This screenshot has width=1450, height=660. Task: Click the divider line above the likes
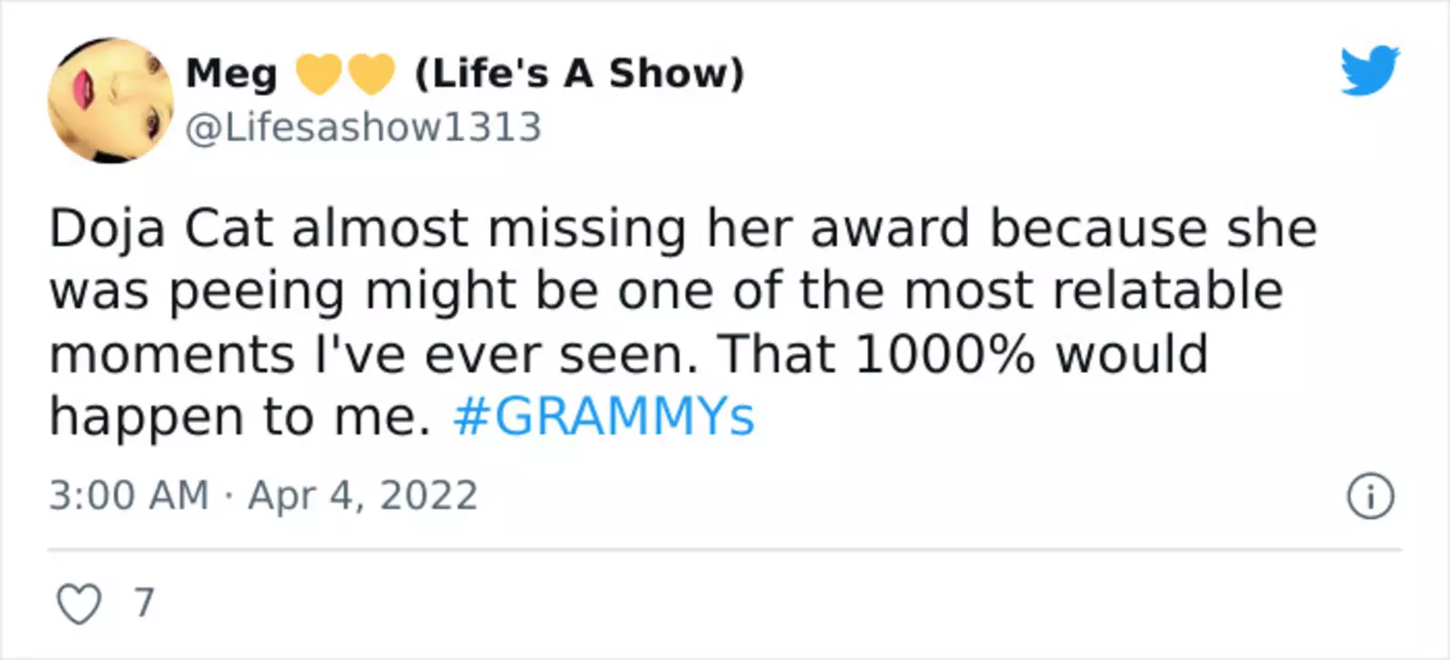click(725, 550)
